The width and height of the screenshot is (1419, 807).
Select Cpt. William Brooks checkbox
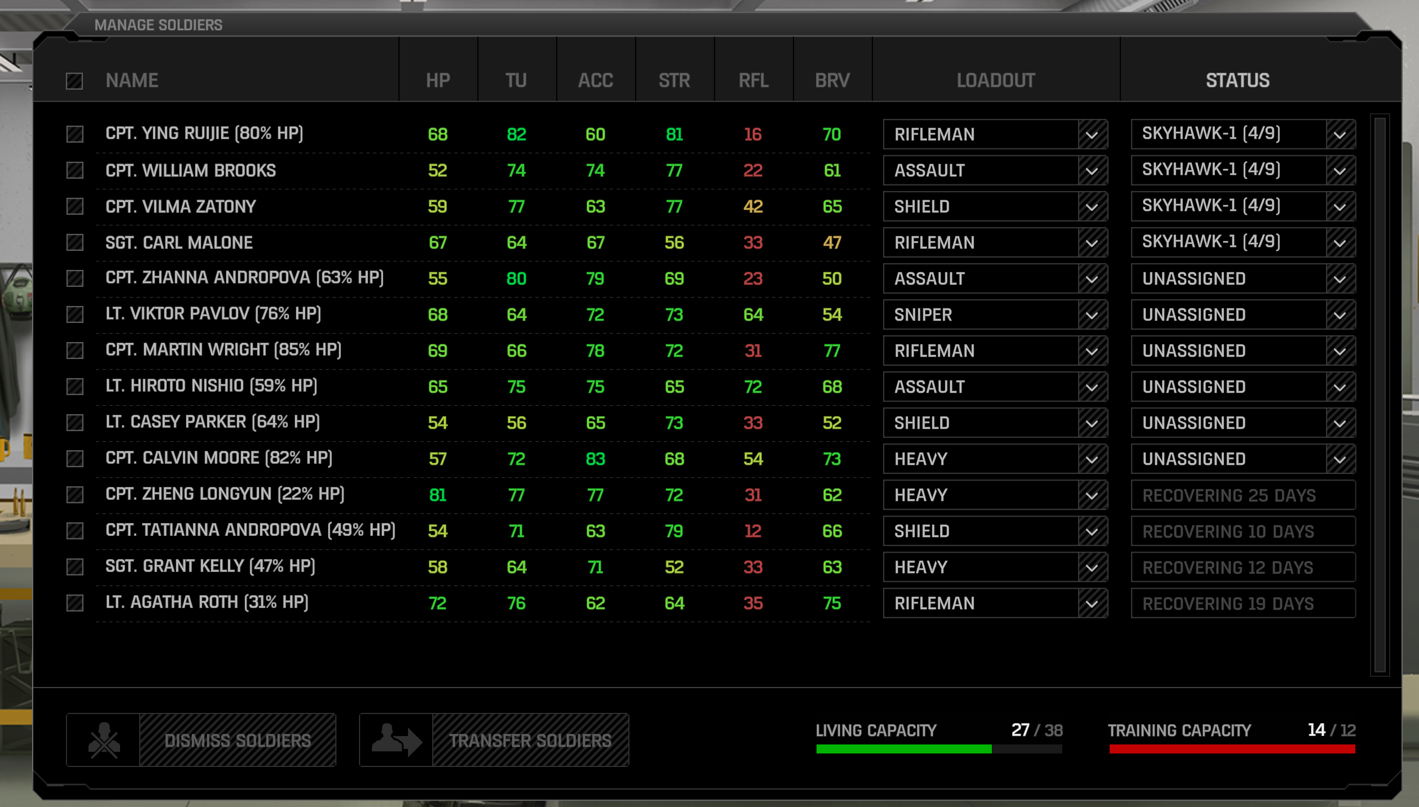point(75,170)
